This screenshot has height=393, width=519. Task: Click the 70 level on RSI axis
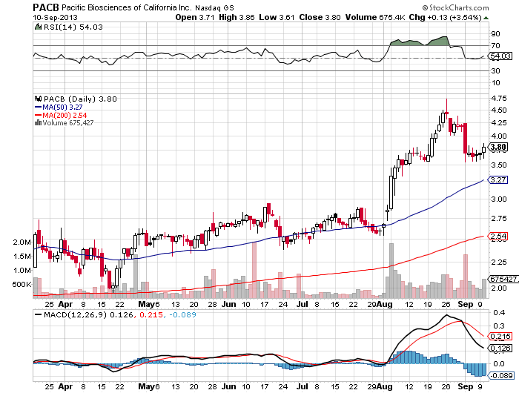pos(495,46)
